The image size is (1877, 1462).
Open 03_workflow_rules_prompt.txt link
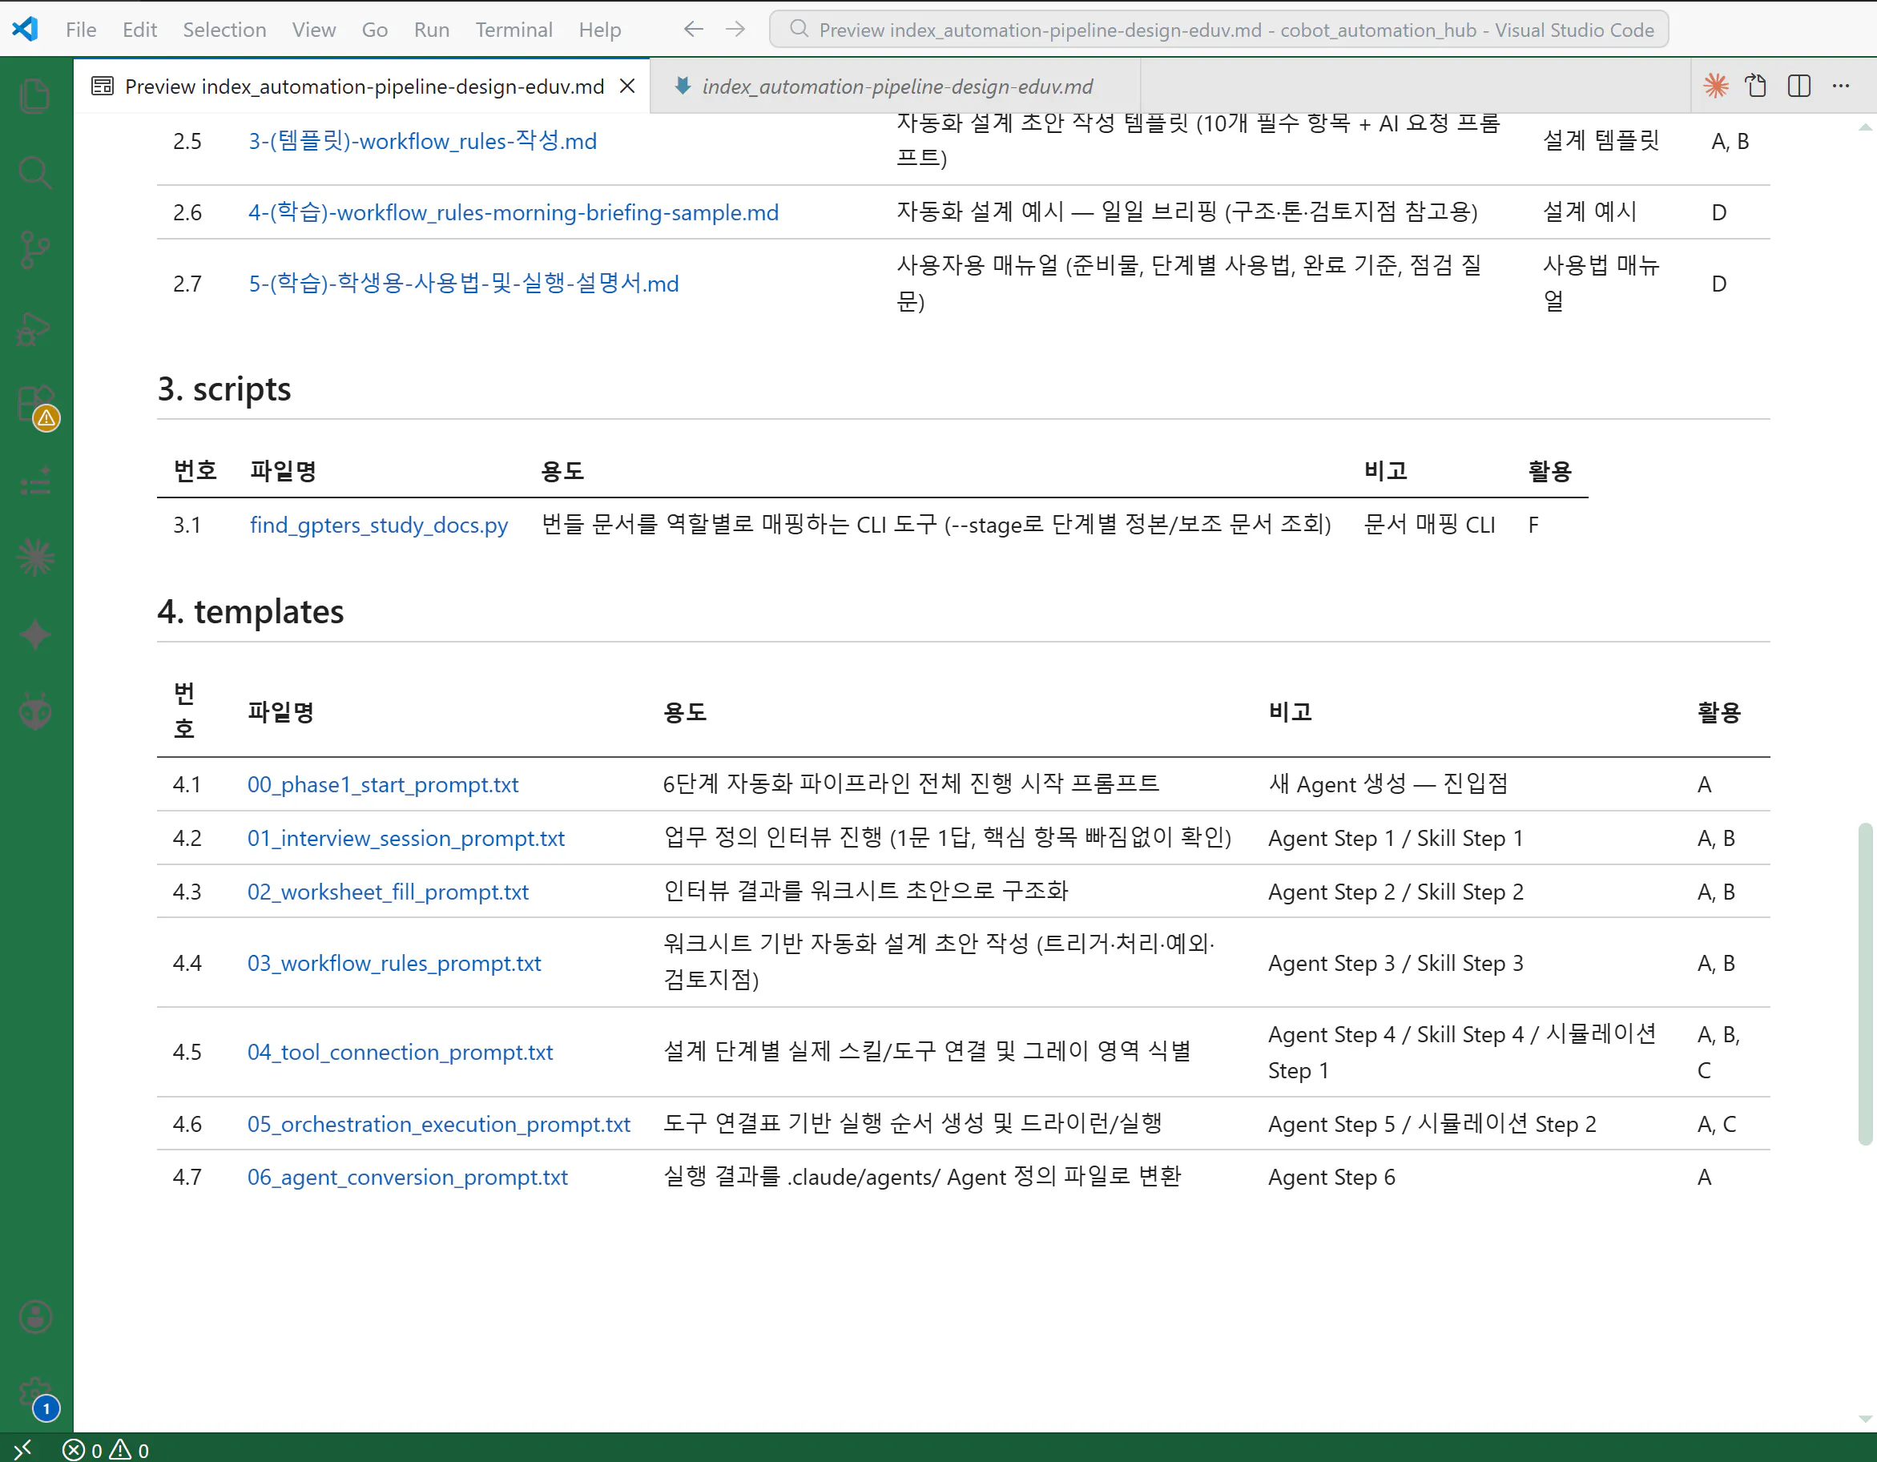(394, 964)
